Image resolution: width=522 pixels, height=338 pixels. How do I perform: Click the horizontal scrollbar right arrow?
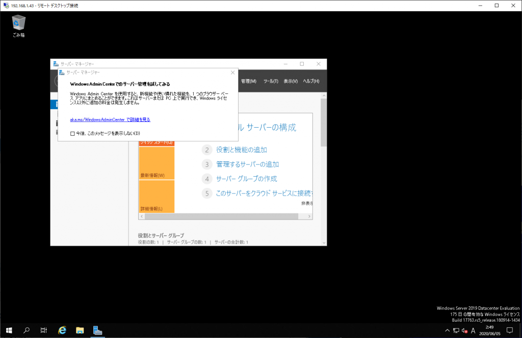coord(309,216)
